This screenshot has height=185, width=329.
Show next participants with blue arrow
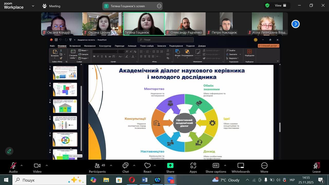[x=295, y=24]
